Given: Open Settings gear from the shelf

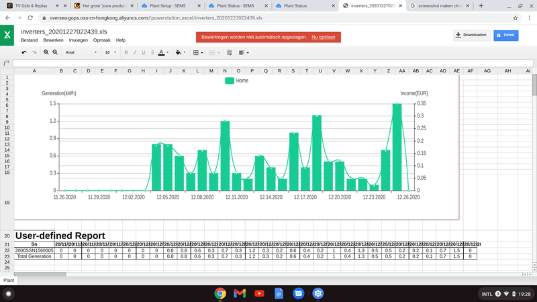Looking at the screenshot, I should click(x=318, y=293).
